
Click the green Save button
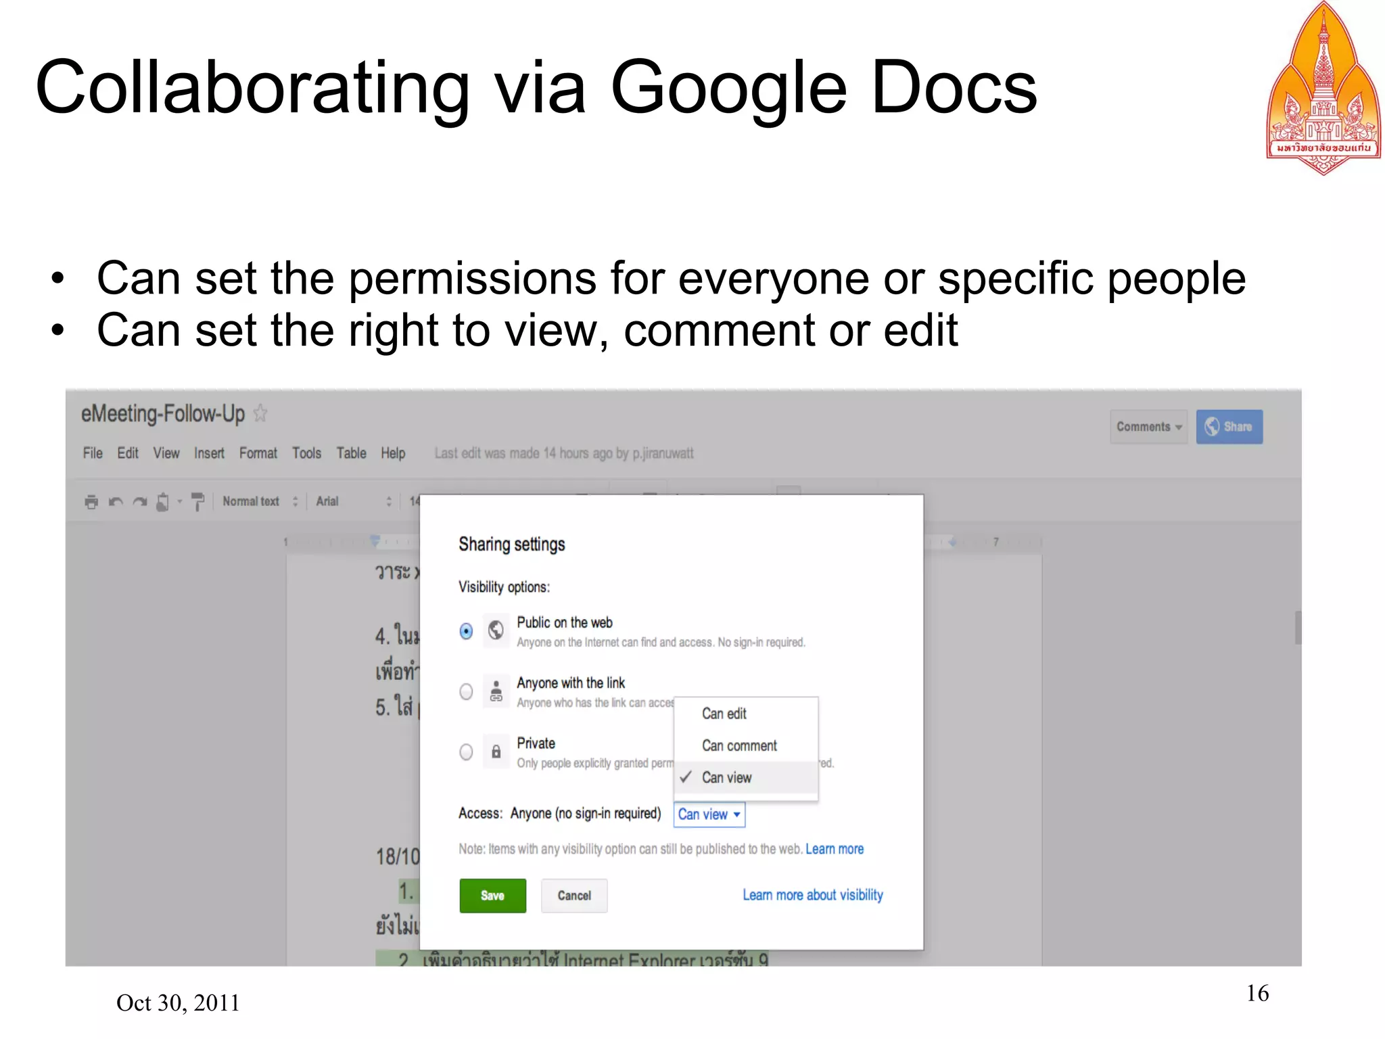pos(493,896)
